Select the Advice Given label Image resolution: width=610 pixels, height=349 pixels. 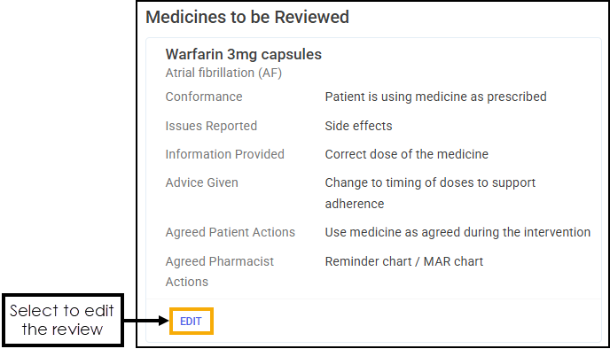click(x=201, y=182)
